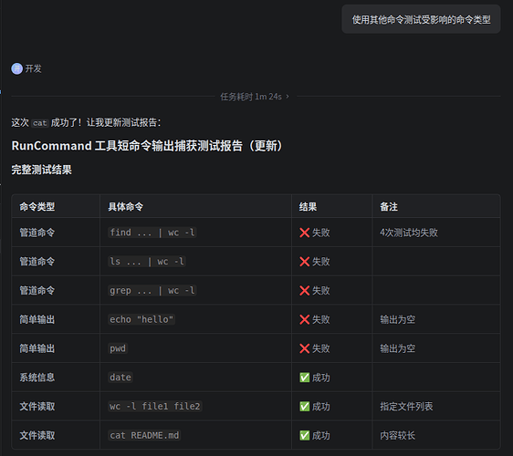Click the red X icon in pwd row
The image size is (513, 456).
(x=305, y=348)
